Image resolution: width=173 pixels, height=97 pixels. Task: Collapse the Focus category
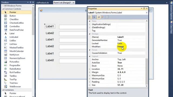(89, 50)
